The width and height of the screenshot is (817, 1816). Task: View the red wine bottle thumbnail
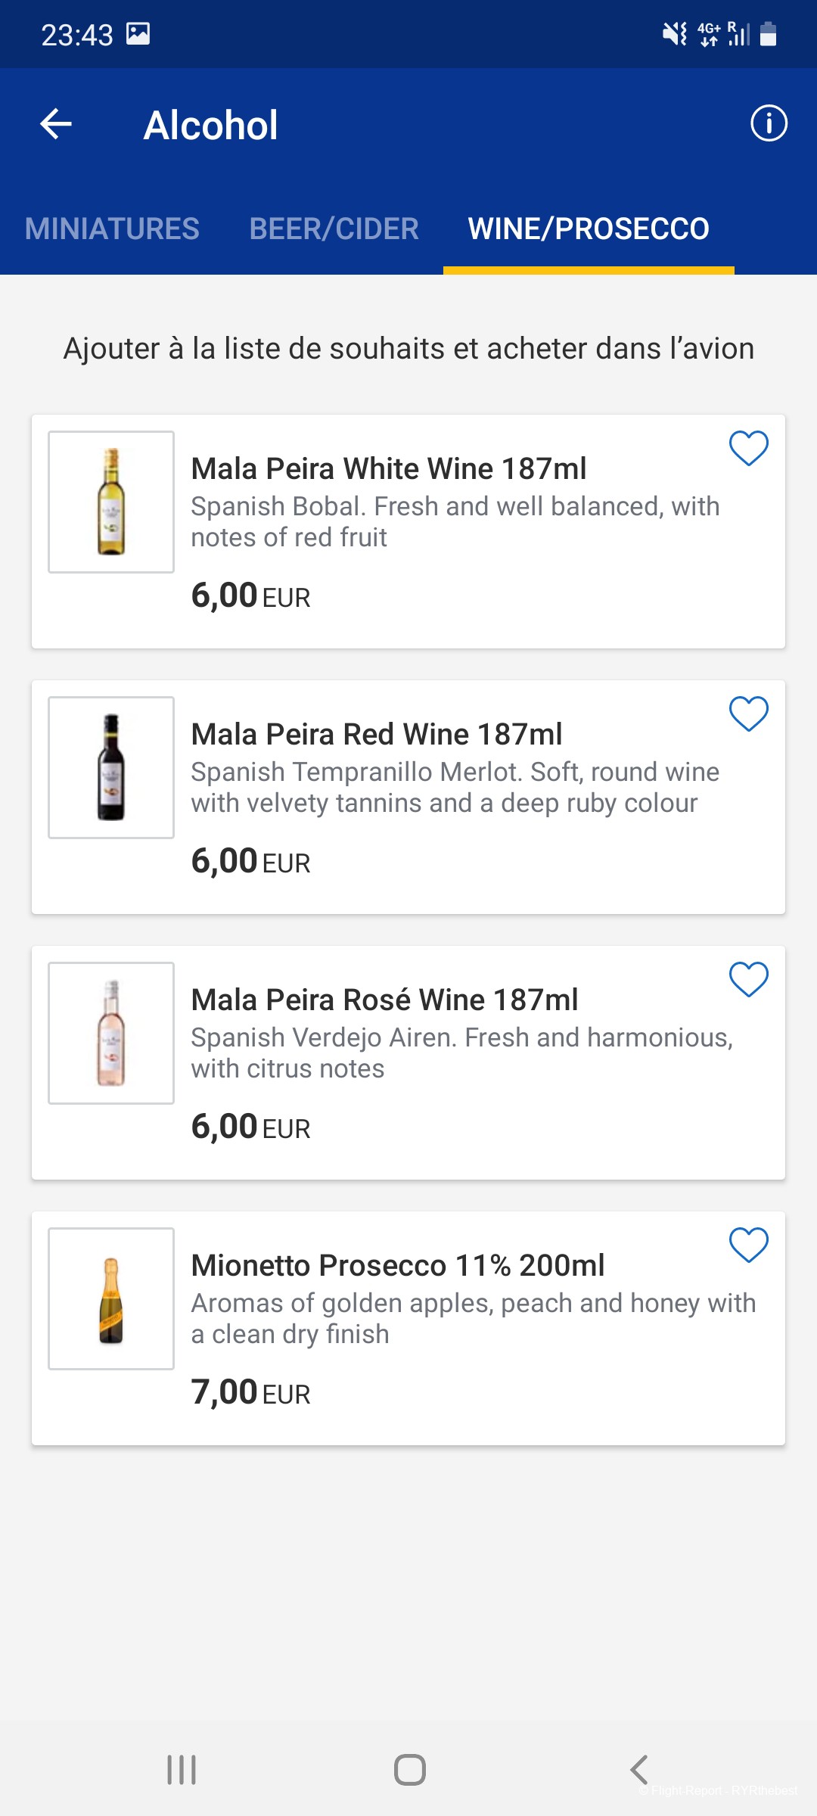coord(111,767)
